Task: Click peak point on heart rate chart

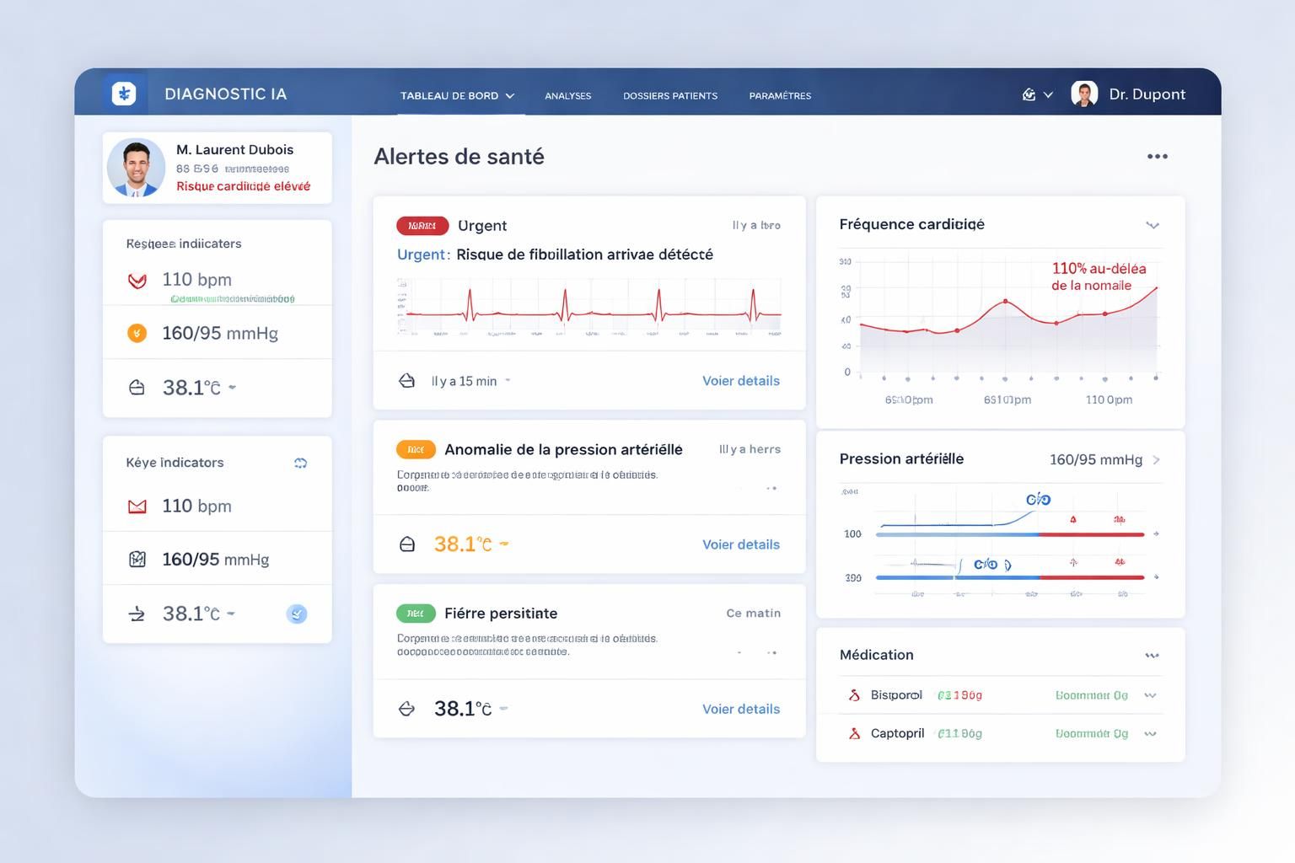Action: (x=1005, y=301)
